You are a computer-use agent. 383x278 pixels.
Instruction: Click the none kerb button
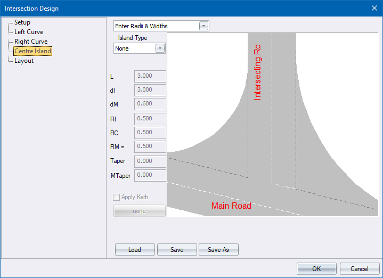[139, 211]
